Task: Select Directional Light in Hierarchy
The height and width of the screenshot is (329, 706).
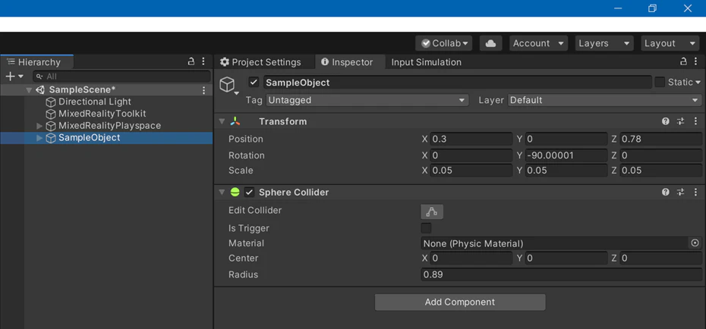Action: 95,102
